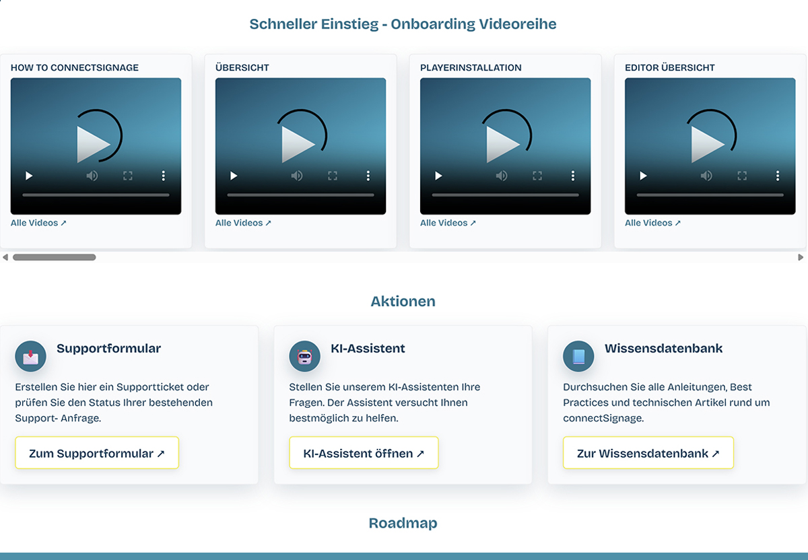Click the left scroll arrow of video row

5,257
